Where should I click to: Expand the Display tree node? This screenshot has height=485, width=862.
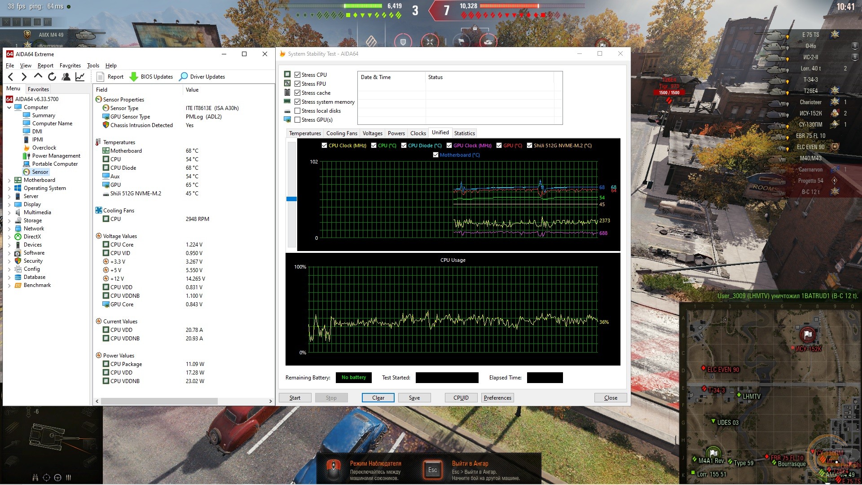tap(9, 204)
